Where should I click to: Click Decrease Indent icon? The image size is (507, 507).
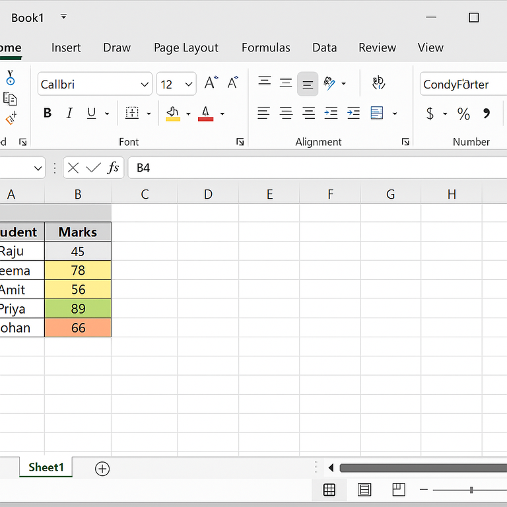[x=331, y=113]
